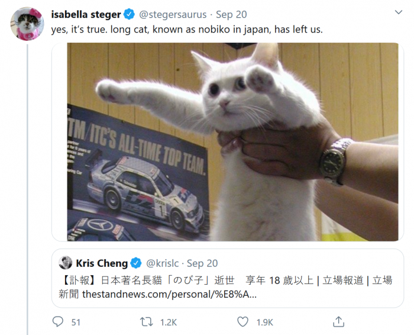Expand the tweet options chevron
The image size is (414, 335).
398,12
